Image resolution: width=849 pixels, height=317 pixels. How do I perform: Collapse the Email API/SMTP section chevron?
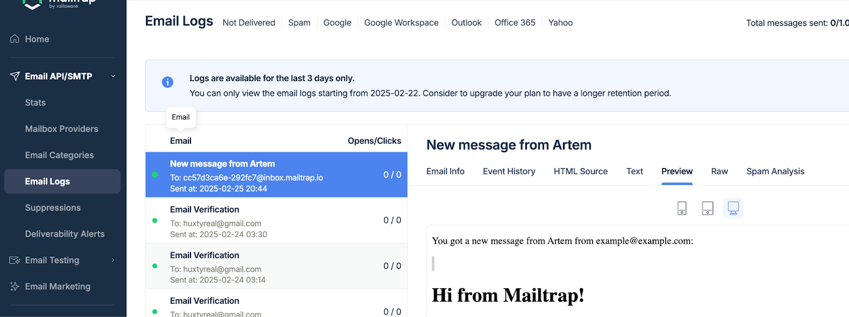pyautogui.click(x=113, y=76)
